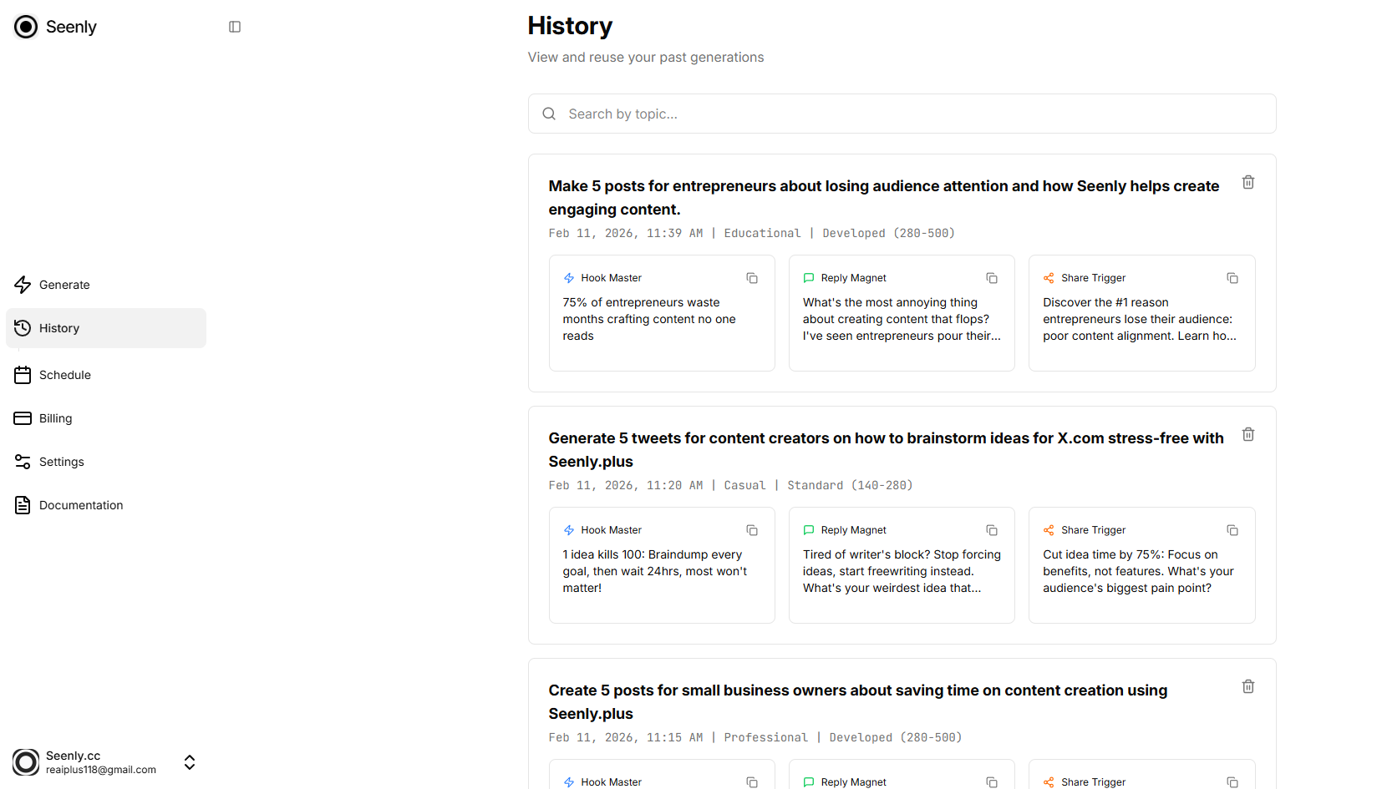Delete the brainstorm ideas tweets generation

[x=1247, y=434]
